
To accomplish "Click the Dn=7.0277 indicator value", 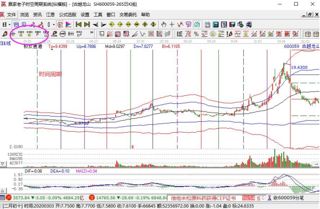I will (x=143, y=47).
